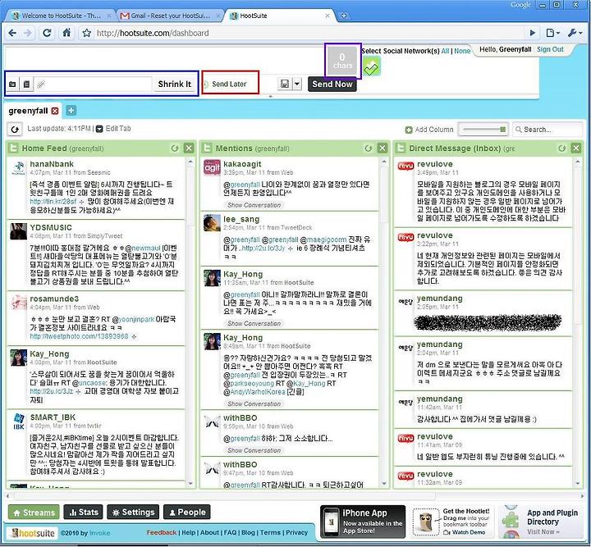Viewport: 591px width, 547px height.
Task: Click Send Later option
Action: click(x=229, y=84)
